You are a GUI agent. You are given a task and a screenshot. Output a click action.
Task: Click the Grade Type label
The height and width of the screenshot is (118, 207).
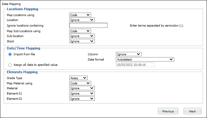tap(15, 78)
